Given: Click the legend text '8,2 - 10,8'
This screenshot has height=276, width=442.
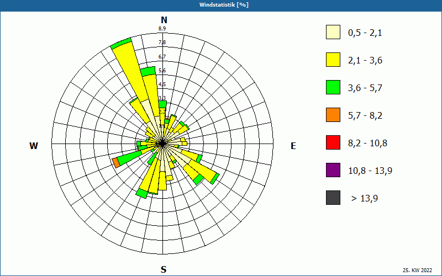Looking at the screenshot, I should pos(367,144).
